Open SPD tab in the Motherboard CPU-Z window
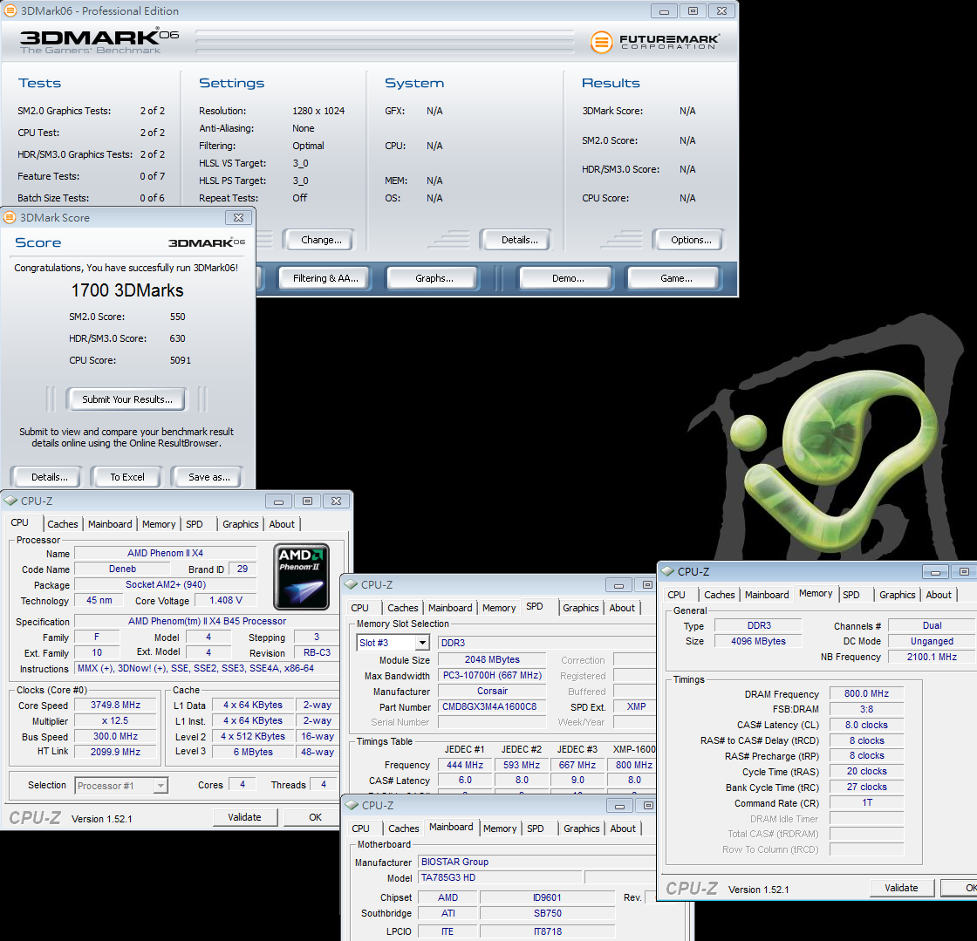 536,828
